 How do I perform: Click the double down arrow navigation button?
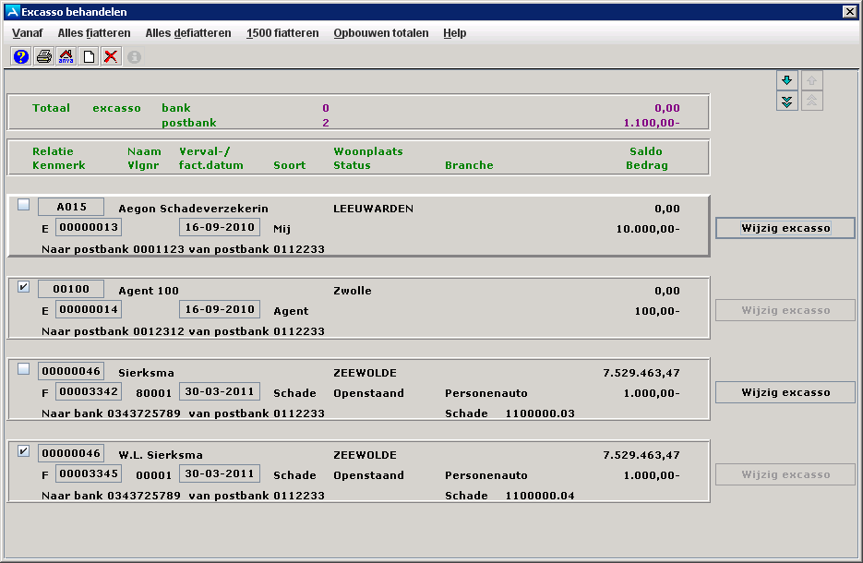787,102
